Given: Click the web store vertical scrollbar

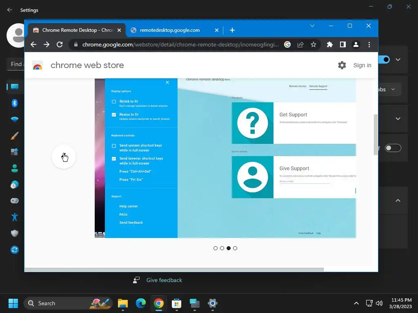Looking at the screenshot, I should coord(376,134).
